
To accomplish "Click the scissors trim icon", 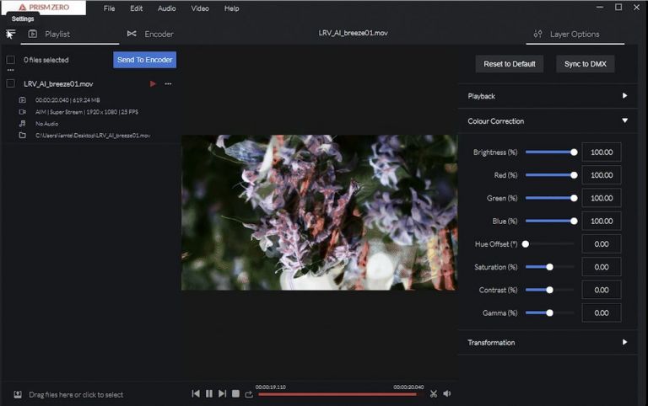I will tap(434, 393).
